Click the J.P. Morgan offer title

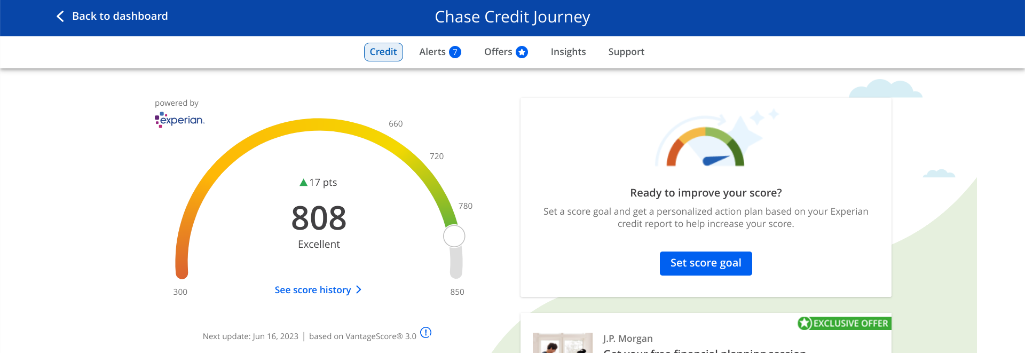click(628, 339)
